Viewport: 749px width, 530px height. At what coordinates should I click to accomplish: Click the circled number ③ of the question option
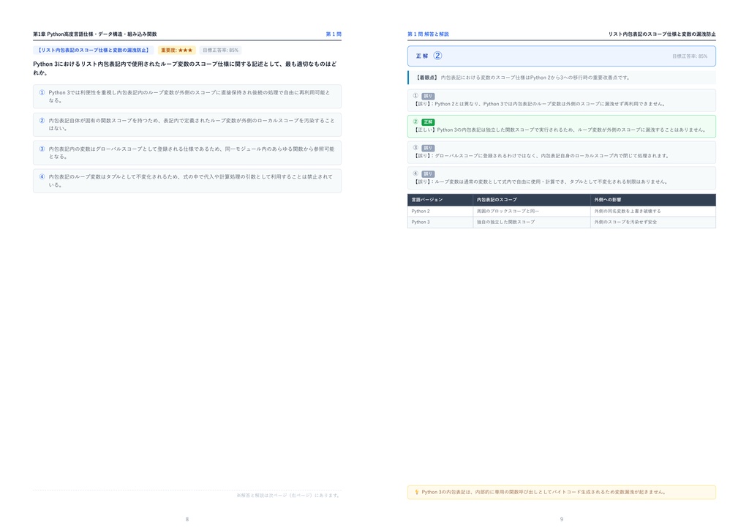click(x=42, y=149)
